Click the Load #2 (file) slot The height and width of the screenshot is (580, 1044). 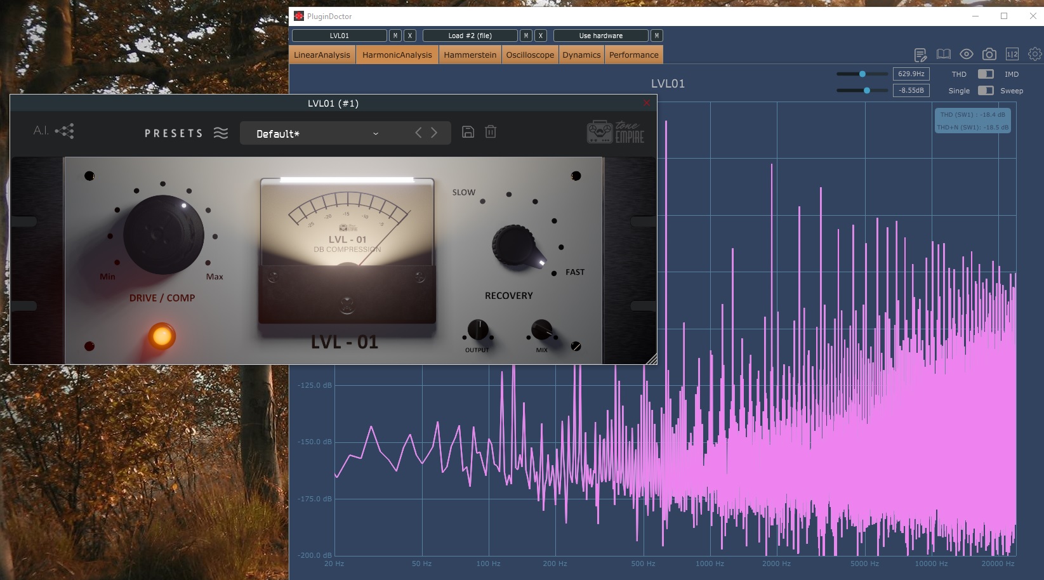click(470, 36)
